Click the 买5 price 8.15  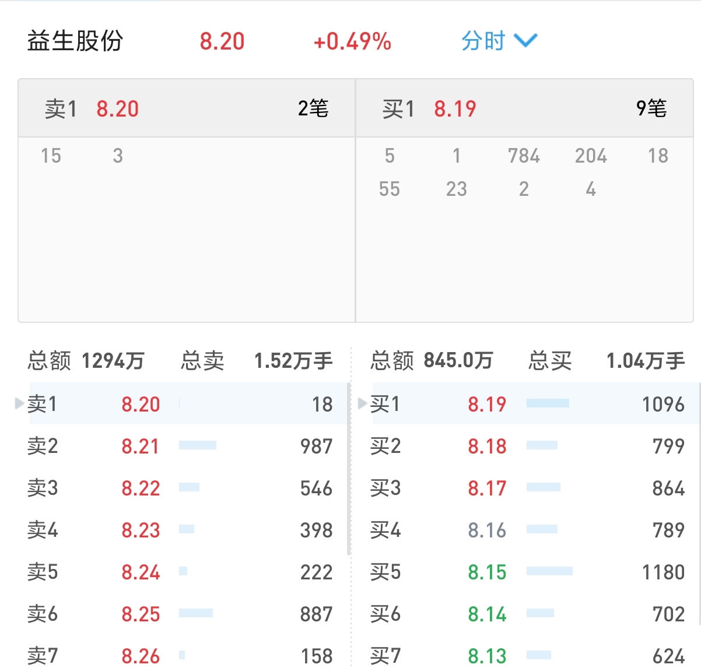[487, 572]
